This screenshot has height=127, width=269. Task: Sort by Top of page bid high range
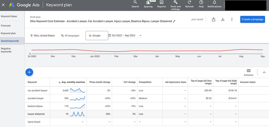pos(226,82)
